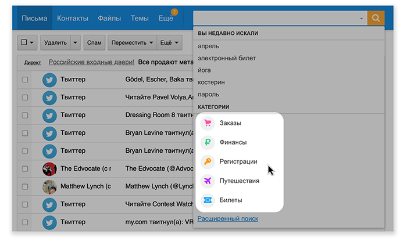Expand the Удалить button dropdown arrow
Viewport: 407px width, 241px height.
[x=76, y=42]
